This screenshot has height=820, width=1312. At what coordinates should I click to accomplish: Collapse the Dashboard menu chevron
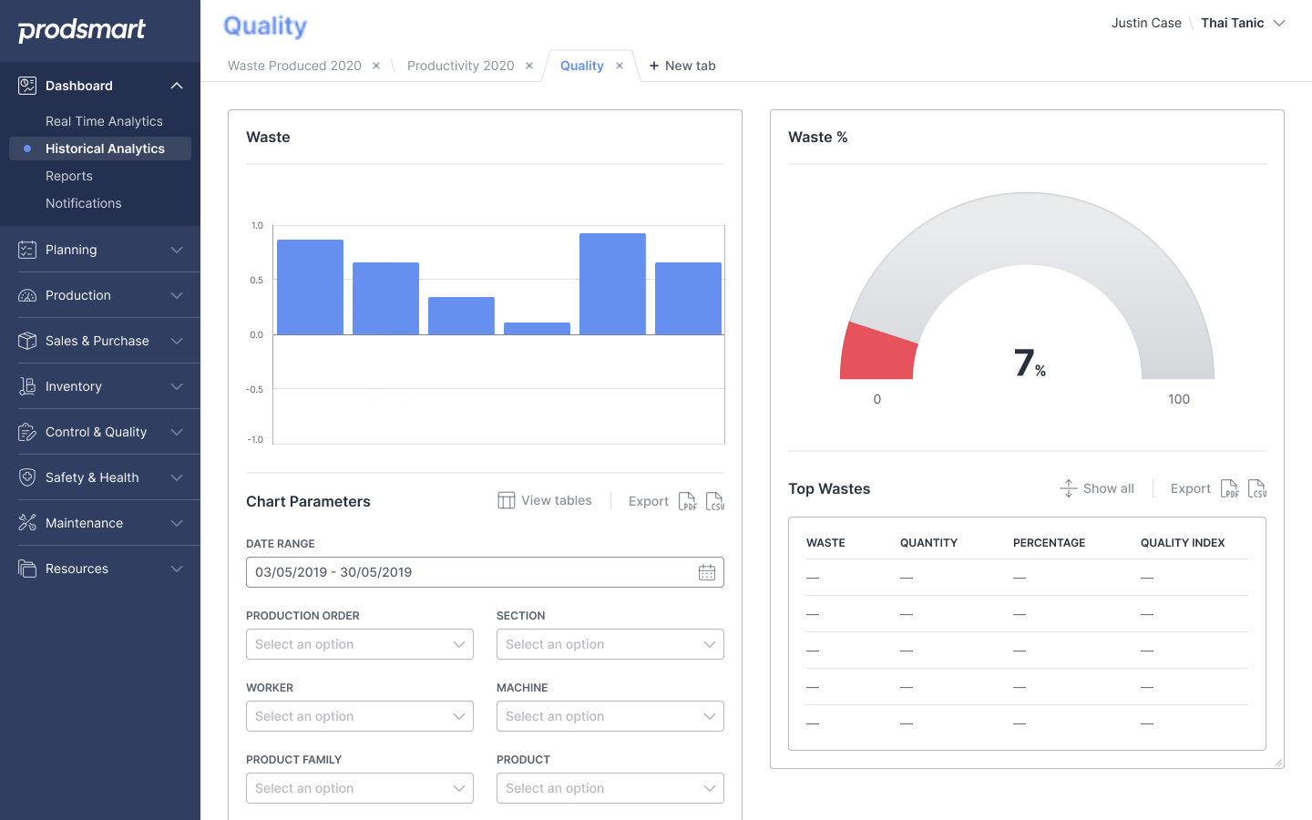coord(177,86)
